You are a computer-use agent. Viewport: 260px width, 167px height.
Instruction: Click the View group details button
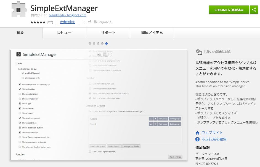[131, 146]
